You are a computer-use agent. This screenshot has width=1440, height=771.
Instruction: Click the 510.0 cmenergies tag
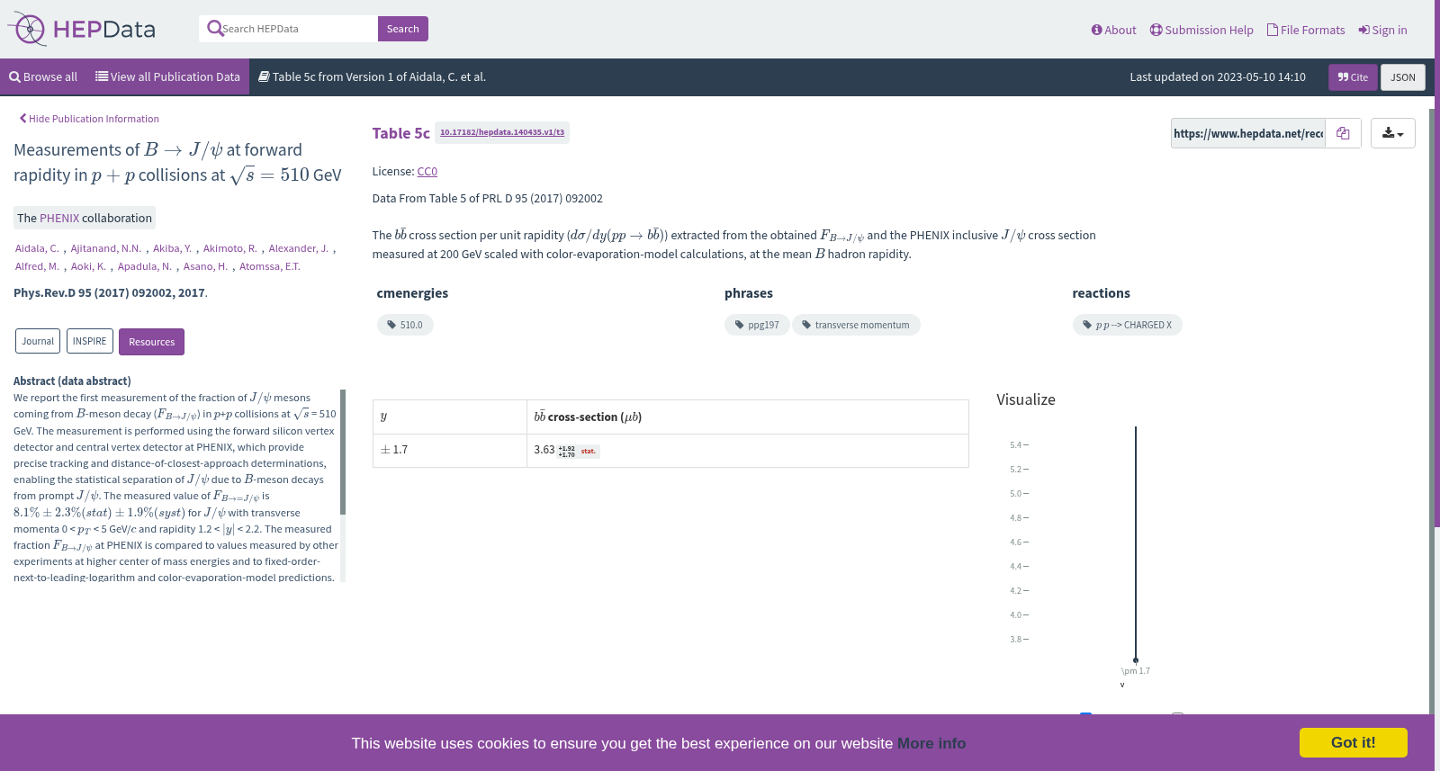tap(405, 325)
